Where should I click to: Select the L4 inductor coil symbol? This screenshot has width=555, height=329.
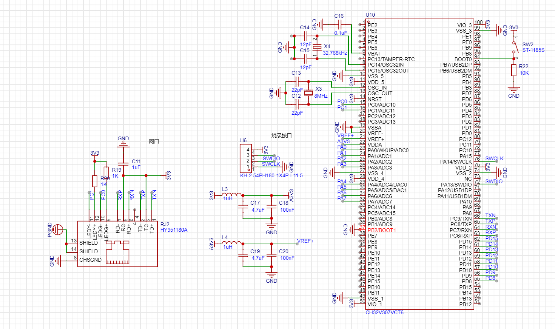[231, 242]
